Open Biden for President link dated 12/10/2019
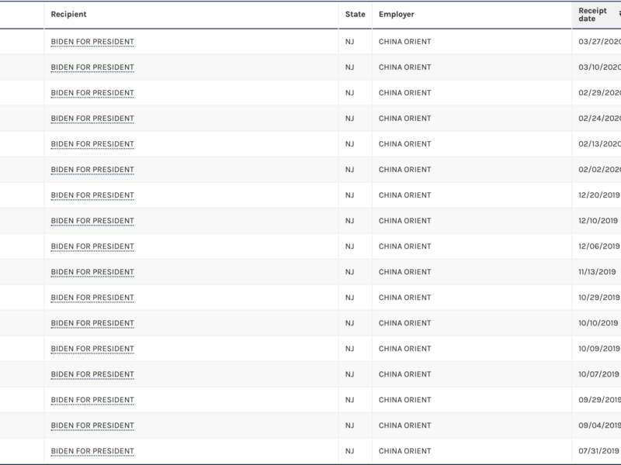621x465 pixels. coord(92,221)
